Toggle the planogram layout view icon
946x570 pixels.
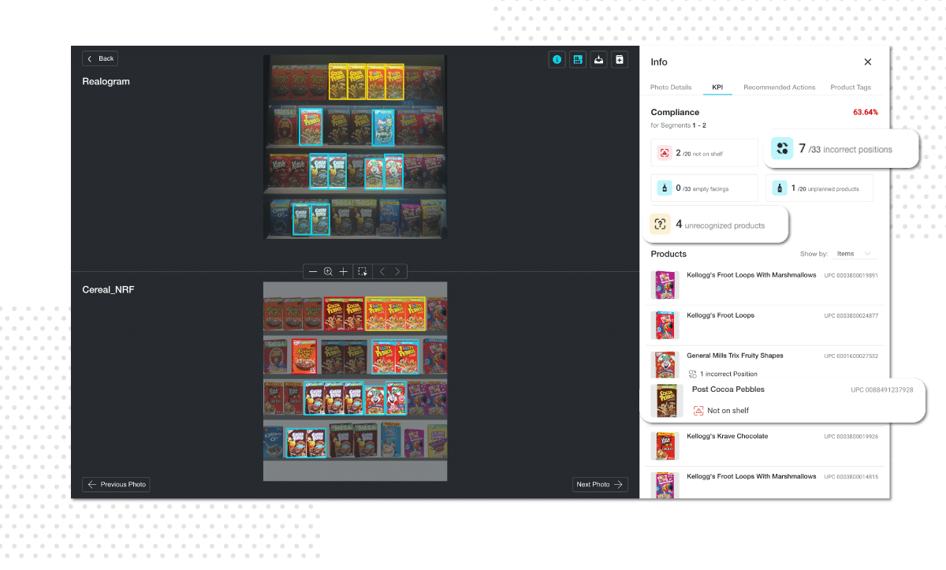[578, 59]
